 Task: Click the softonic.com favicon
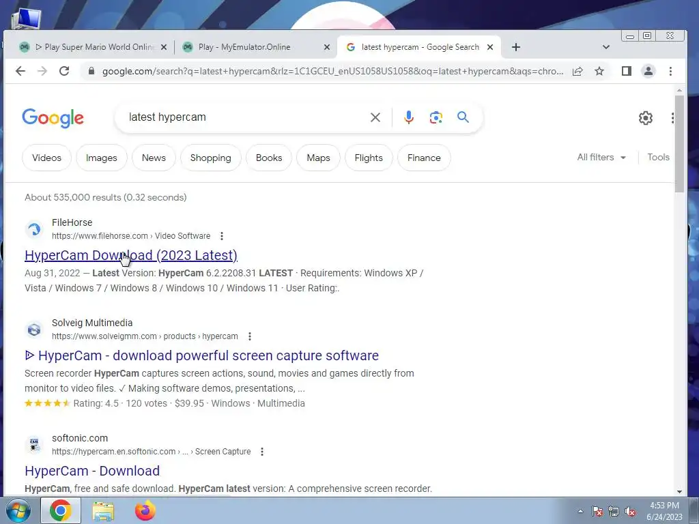(34, 445)
